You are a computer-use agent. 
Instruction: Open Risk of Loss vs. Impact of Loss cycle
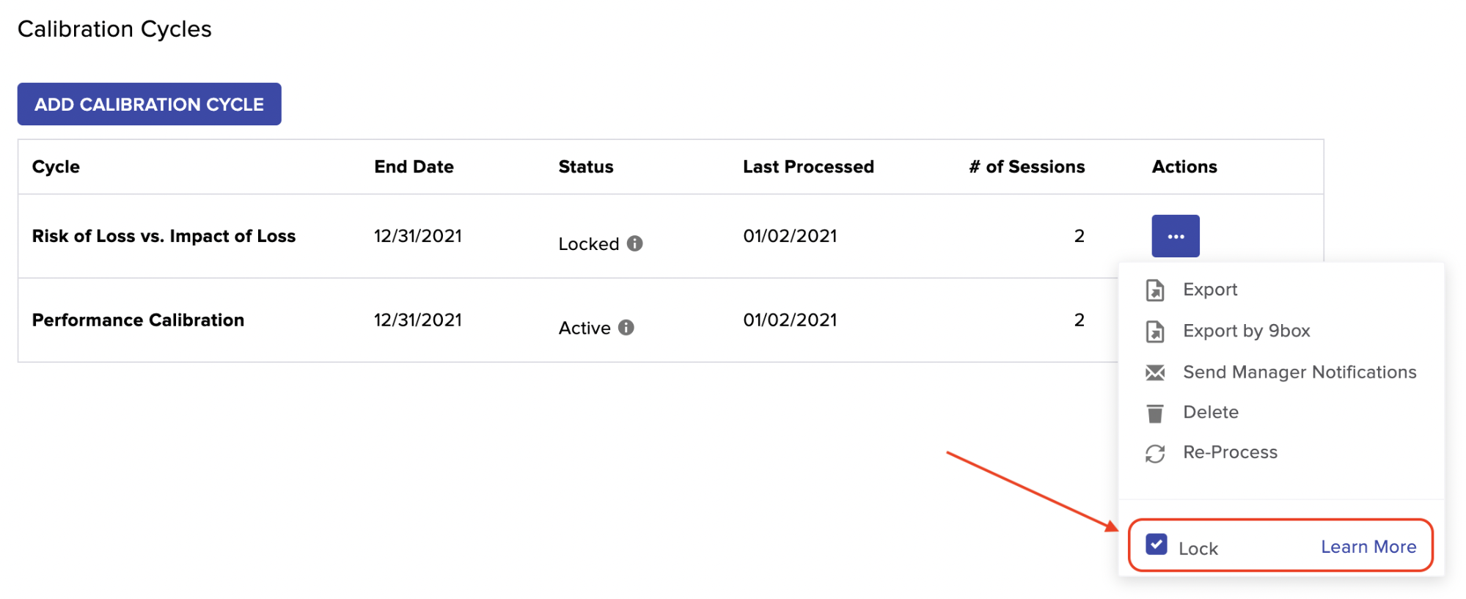tap(164, 236)
